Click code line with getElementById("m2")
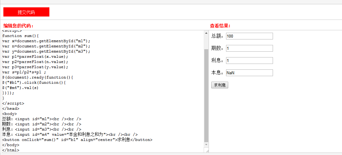The image size is (342, 155). click(46, 46)
